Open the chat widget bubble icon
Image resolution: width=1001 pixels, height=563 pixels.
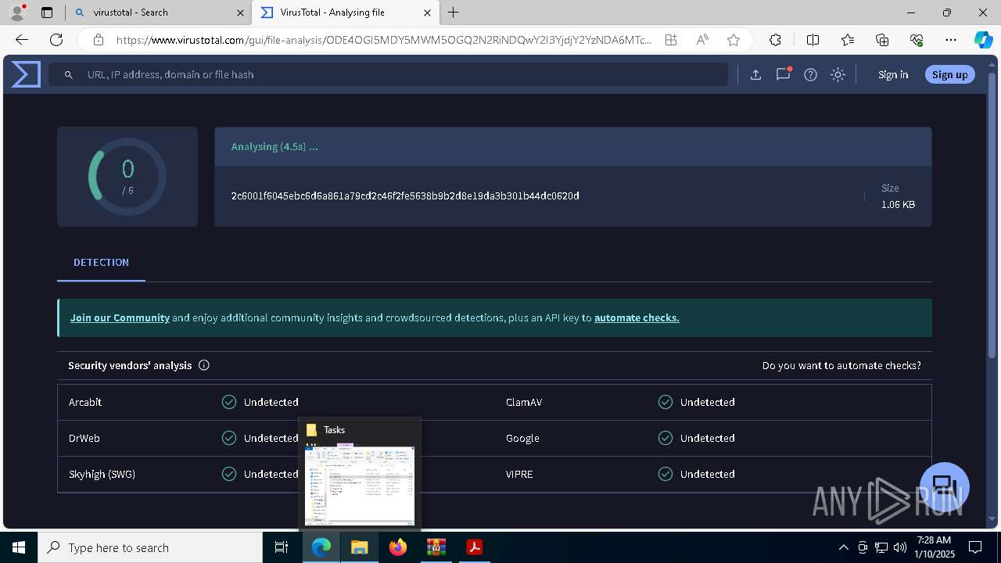click(x=945, y=487)
